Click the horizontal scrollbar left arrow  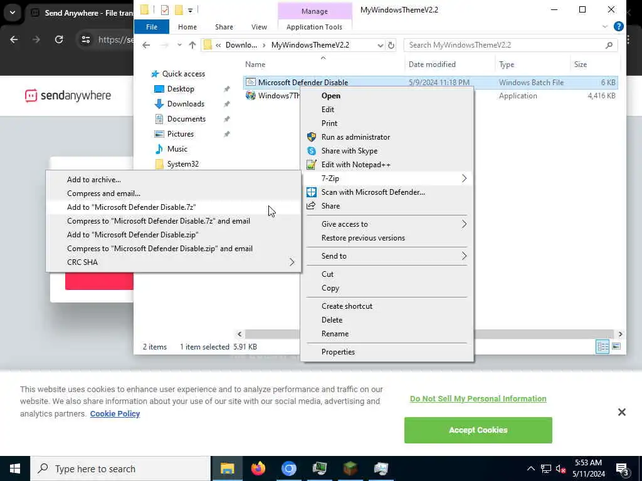pyautogui.click(x=239, y=334)
